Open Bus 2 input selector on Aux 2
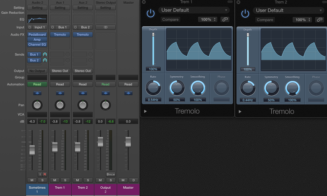The width and height of the screenshot is (327, 196). [85, 27]
